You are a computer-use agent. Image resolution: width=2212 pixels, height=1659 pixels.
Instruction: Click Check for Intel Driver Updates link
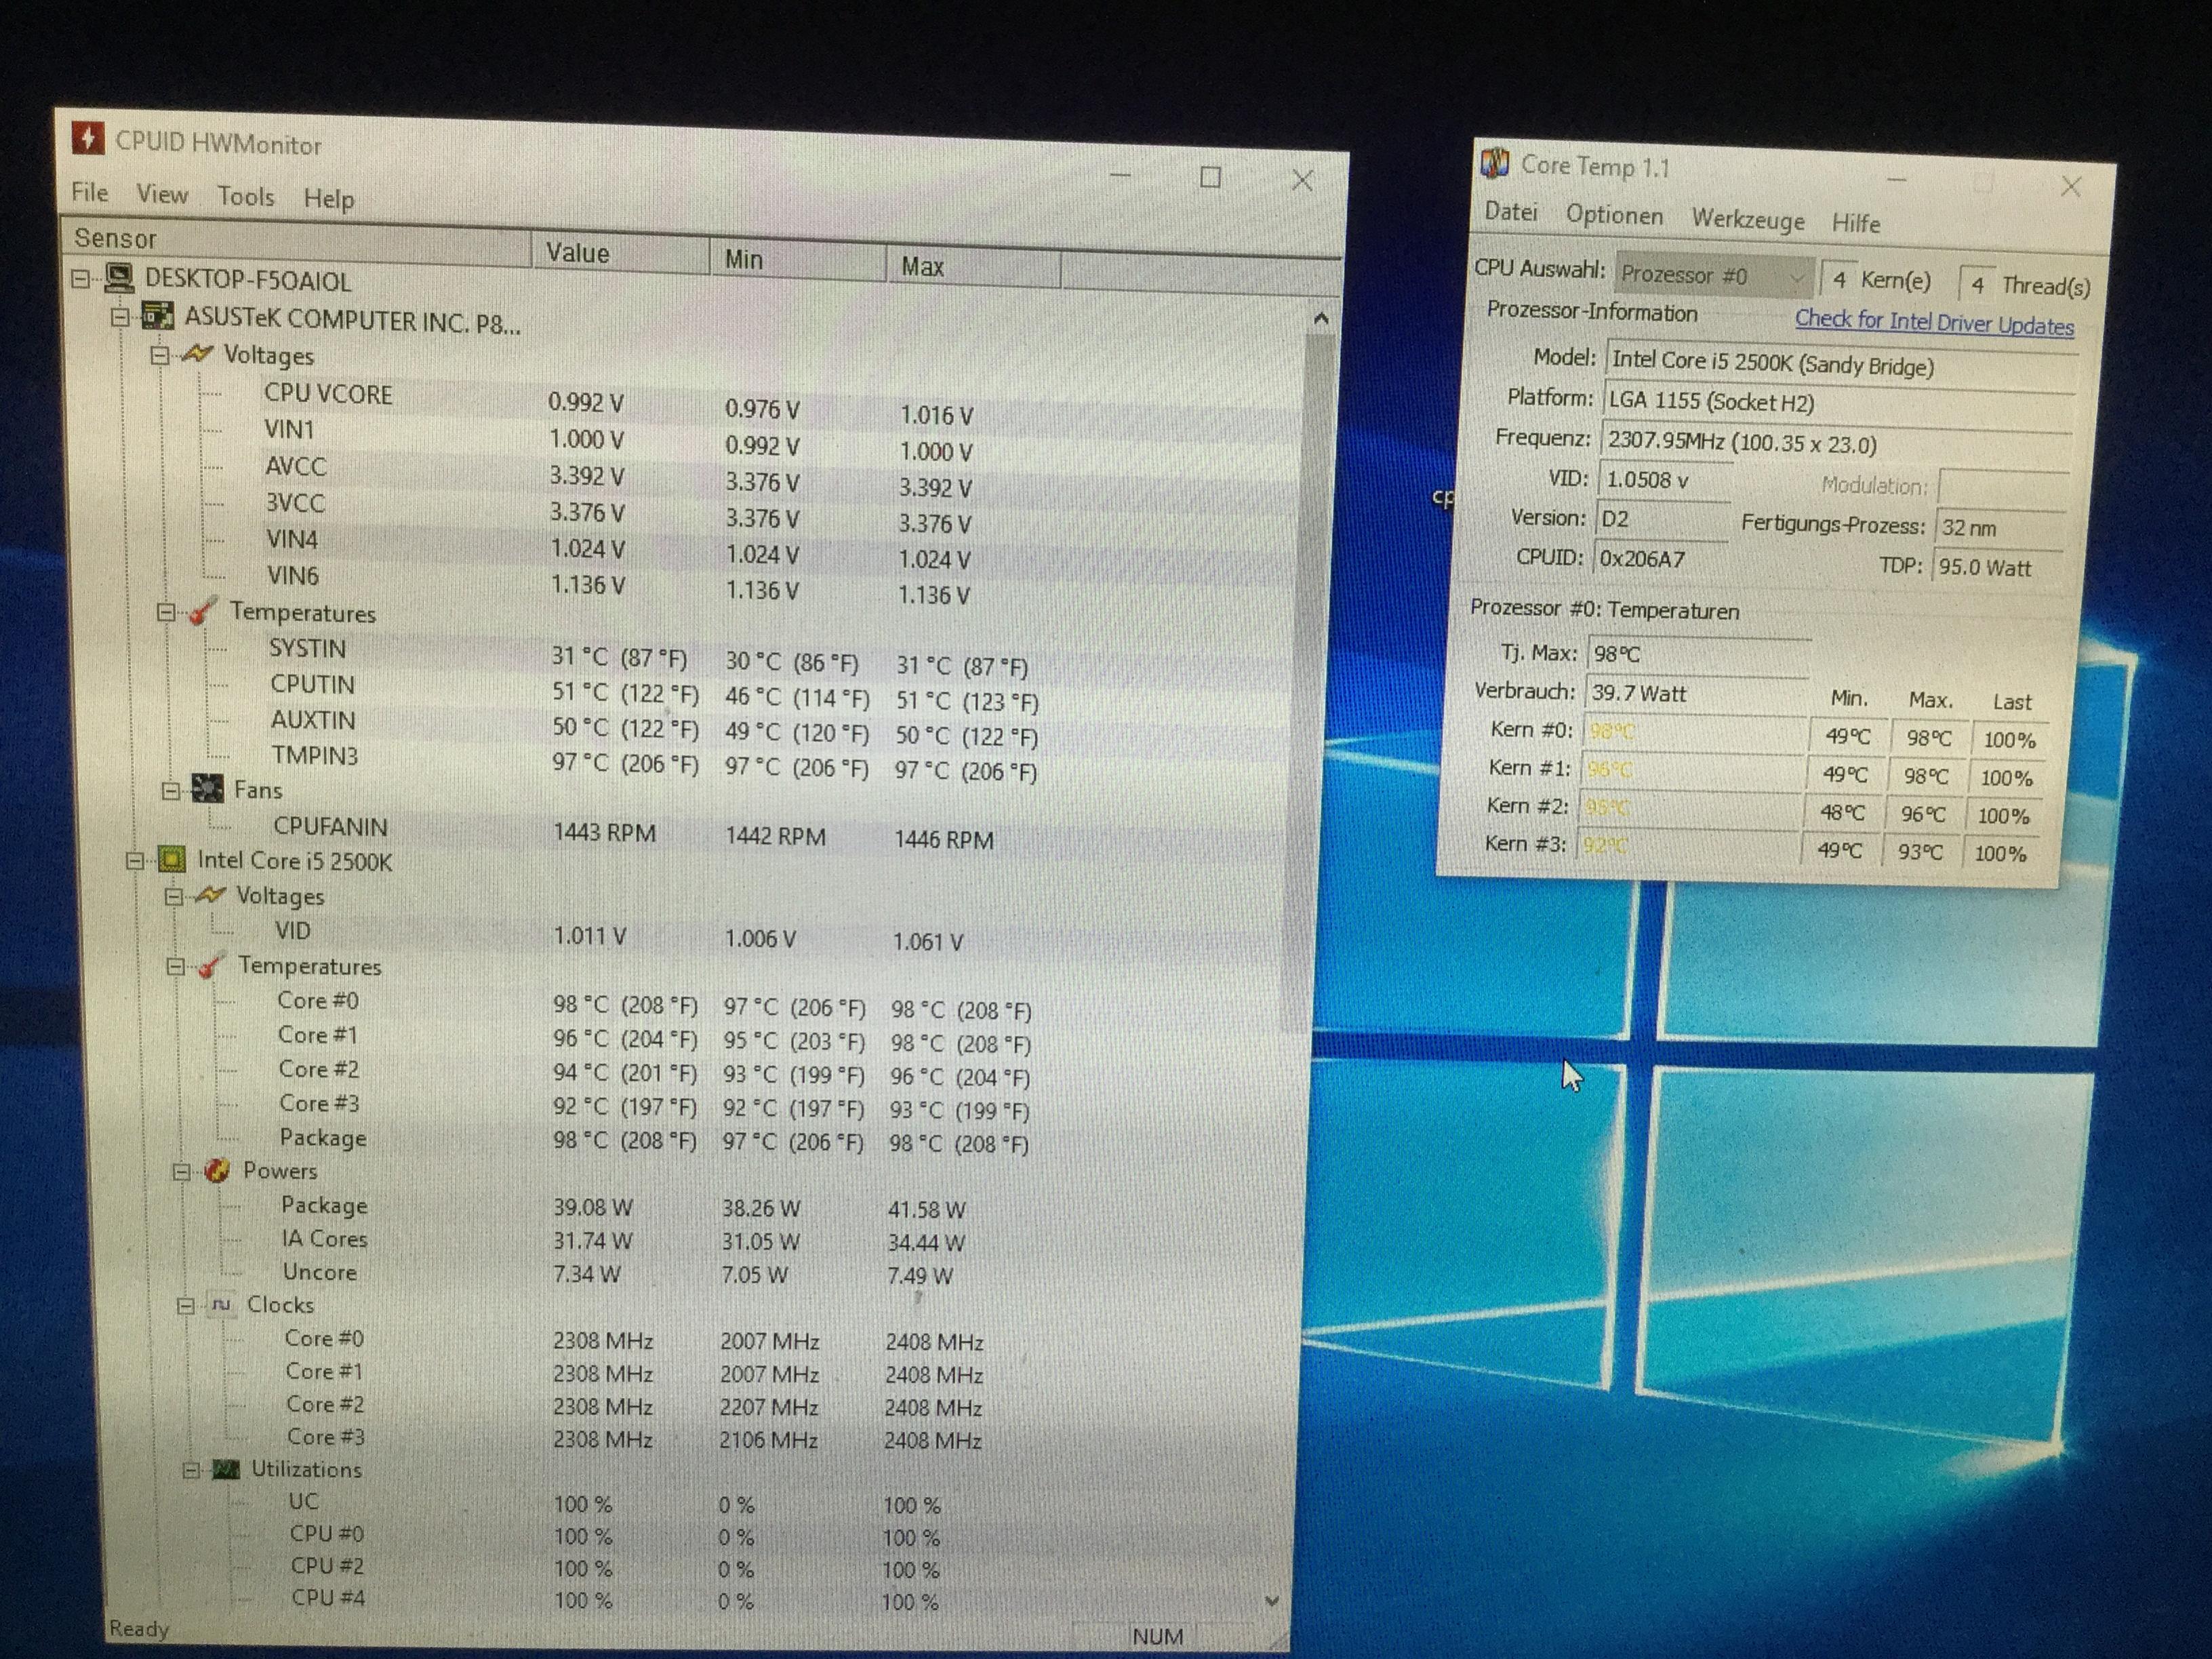click(1933, 322)
